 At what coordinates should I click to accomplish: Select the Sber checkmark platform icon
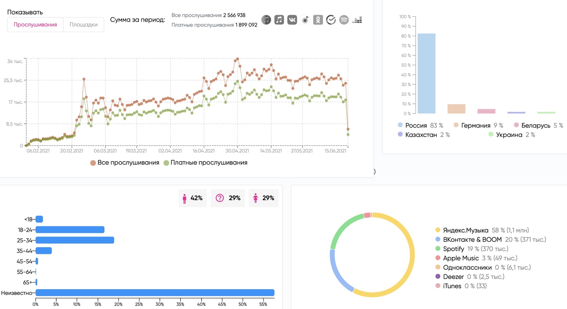coord(331,20)
